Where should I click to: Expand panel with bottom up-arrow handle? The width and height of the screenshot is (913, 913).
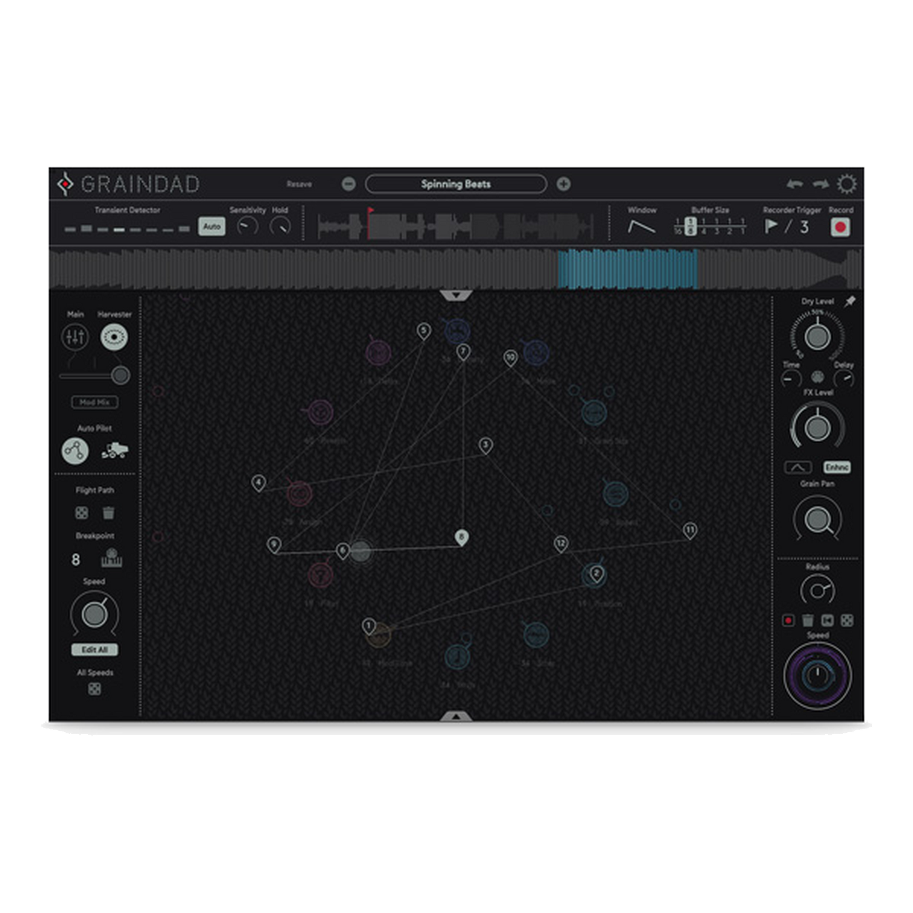(456, 716)
